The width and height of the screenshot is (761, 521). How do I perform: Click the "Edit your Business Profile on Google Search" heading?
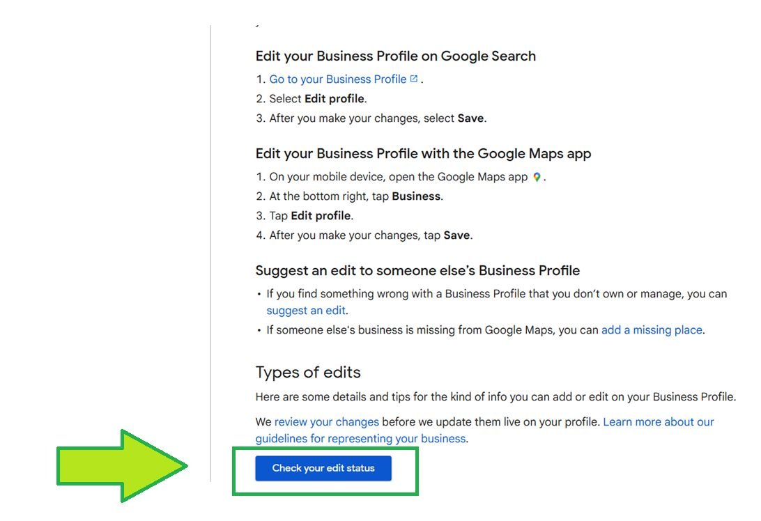click(396, 56)
